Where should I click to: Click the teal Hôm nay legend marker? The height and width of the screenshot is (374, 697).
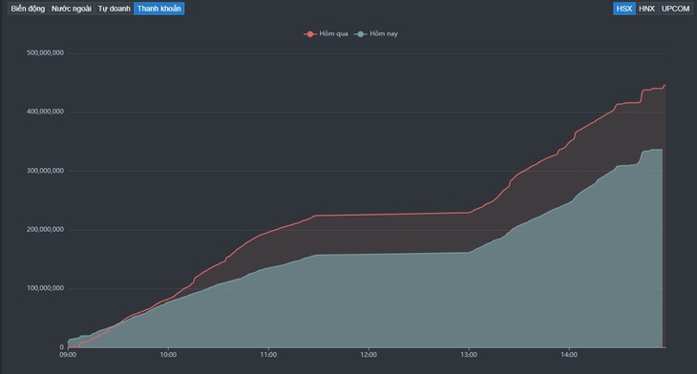pyautogui.click(x=361, y=34)
